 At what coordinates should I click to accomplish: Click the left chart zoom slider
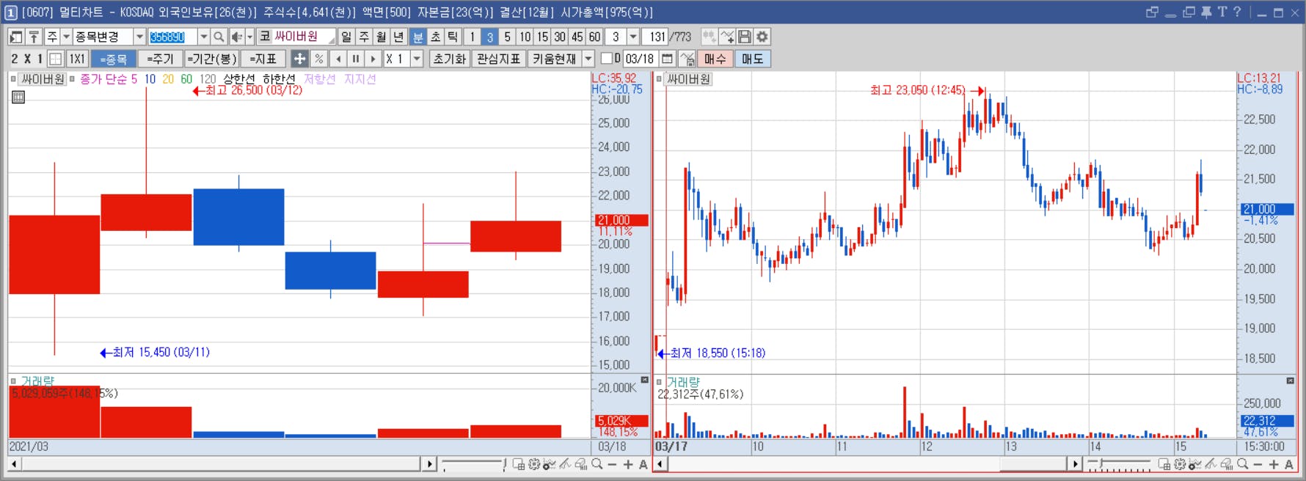474,464
